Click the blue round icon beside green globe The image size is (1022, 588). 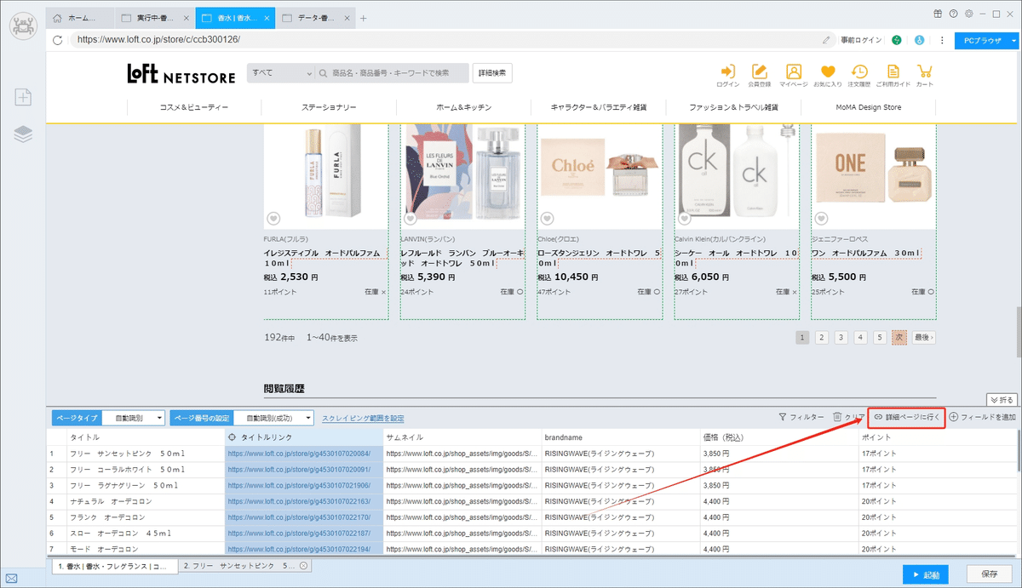[x=919, y=39]
